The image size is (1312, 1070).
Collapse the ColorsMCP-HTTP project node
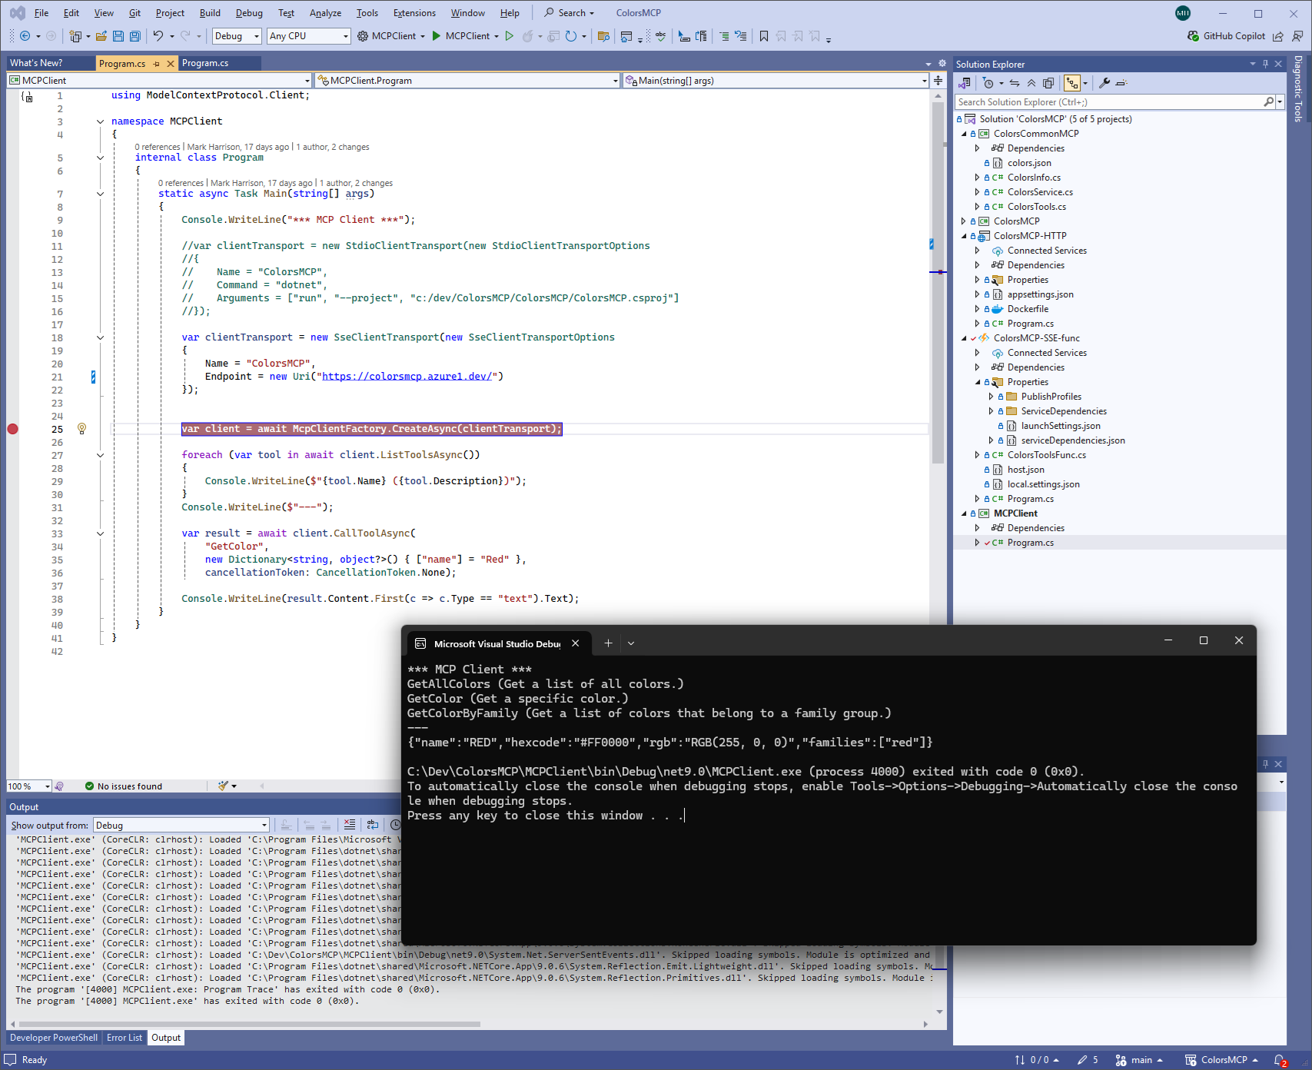click(964, 236)
